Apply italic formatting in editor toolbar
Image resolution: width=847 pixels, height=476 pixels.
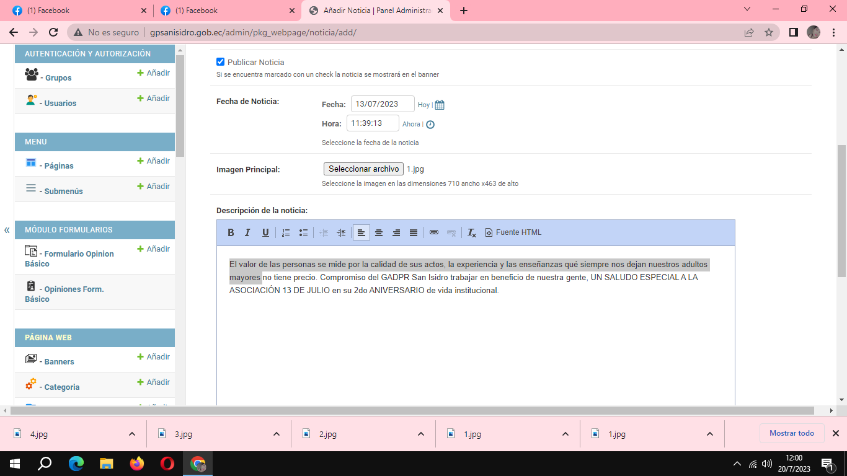pos(247,233)
